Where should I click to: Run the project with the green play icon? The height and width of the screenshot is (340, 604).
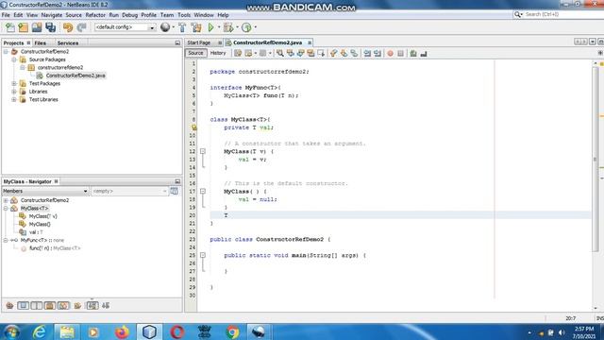pyautogui.click(x=210, y=27)
